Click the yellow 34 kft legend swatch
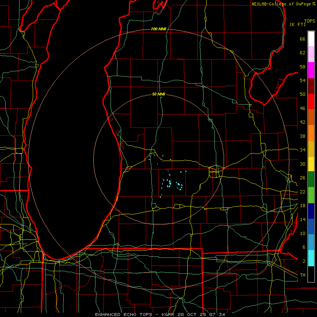The image size is (317, 317). tap(311, 164)
